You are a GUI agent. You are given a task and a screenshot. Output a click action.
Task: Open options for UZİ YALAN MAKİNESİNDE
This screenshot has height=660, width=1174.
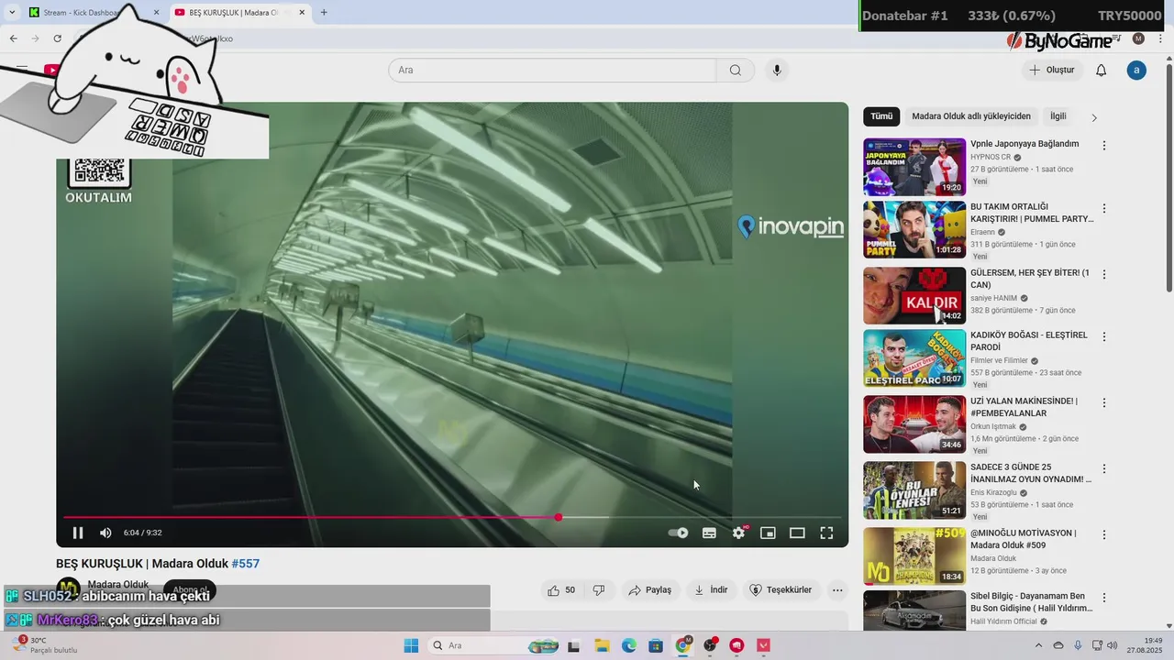point(1104,402)
